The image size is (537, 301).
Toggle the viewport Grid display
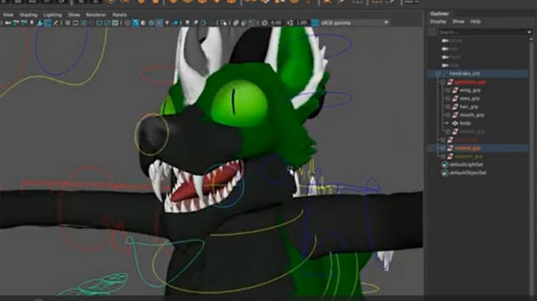tap(68, 23)
